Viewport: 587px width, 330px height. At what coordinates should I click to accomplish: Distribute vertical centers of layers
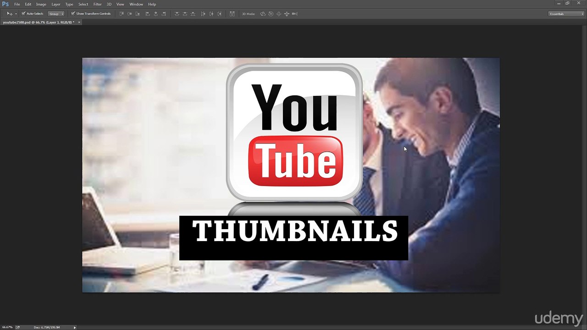click(185, 14)
